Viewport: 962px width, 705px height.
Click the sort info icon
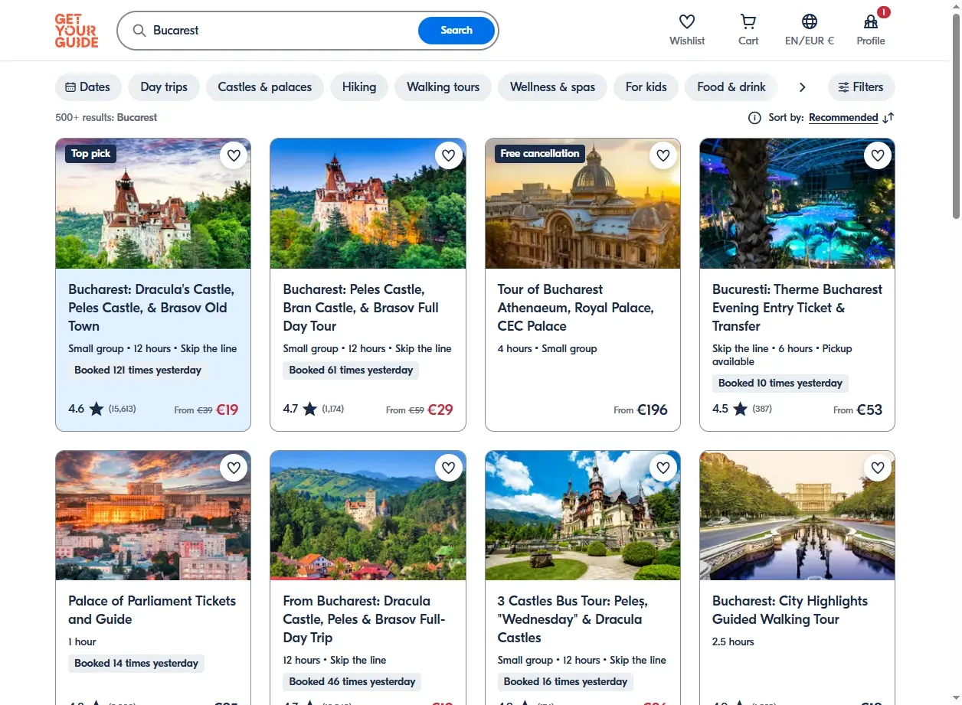click(x=754, y=118)
